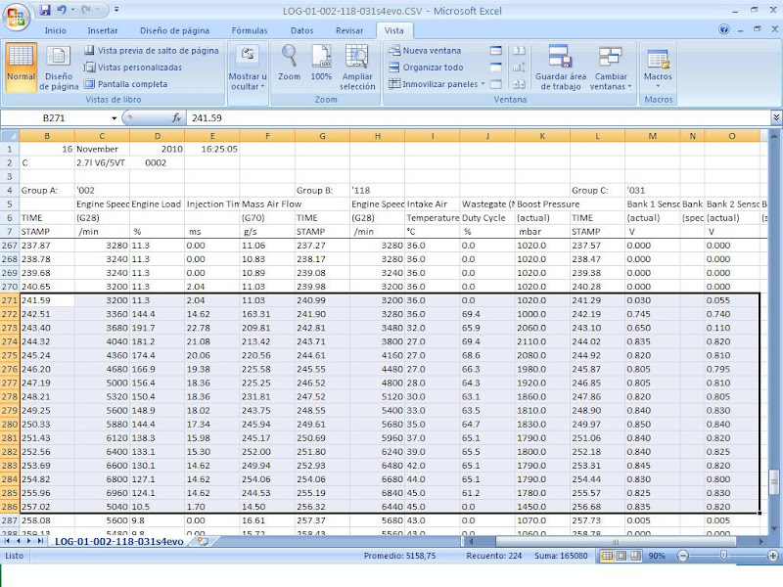This screenshot has width=783, height=587.
Task: Open the Revisar ribbon tab
Action: [349, 30]
